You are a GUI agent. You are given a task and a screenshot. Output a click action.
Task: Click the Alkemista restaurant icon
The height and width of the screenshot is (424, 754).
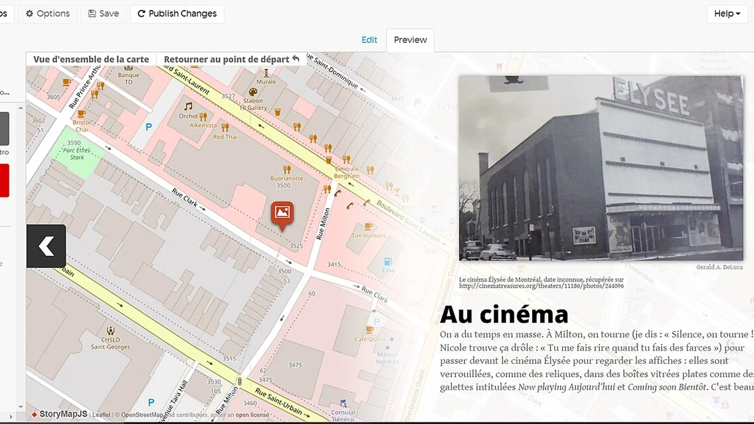203,116
